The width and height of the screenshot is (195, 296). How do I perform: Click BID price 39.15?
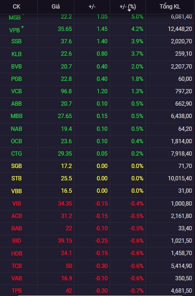pyautogui.click(x=65, y=241)
